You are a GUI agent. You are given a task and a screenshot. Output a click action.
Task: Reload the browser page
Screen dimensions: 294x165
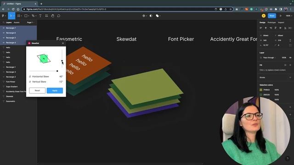[x=13, y=9]
